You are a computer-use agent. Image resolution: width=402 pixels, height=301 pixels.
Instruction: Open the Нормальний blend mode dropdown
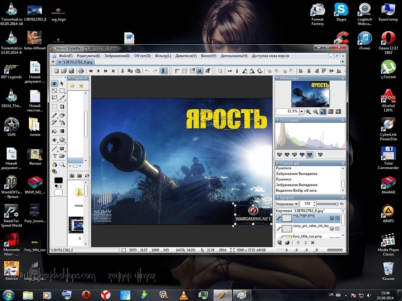(287, 204)
